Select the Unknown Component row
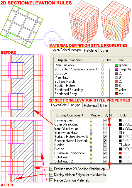This screenshot has height=188, width=132. pyautogui.click(x=93, y=153)
